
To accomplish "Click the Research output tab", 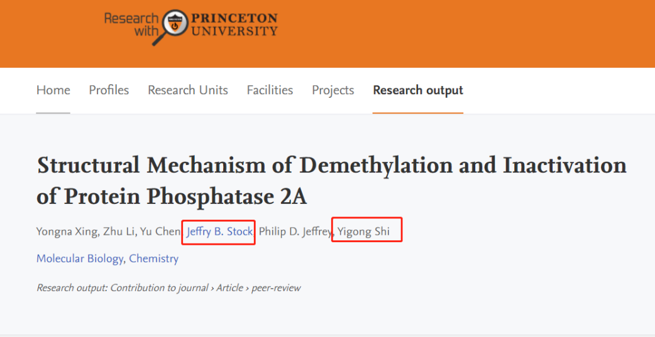I will 418,90.
